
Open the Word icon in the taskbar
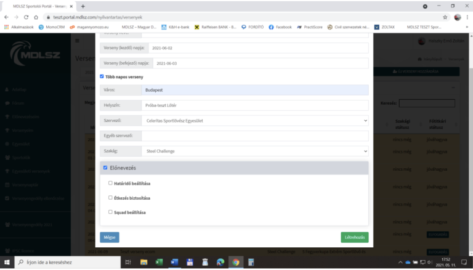point(174,262)
